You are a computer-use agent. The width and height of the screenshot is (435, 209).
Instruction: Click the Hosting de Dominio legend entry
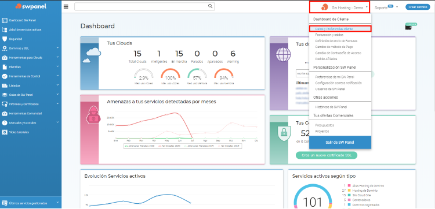pos(365,191)
